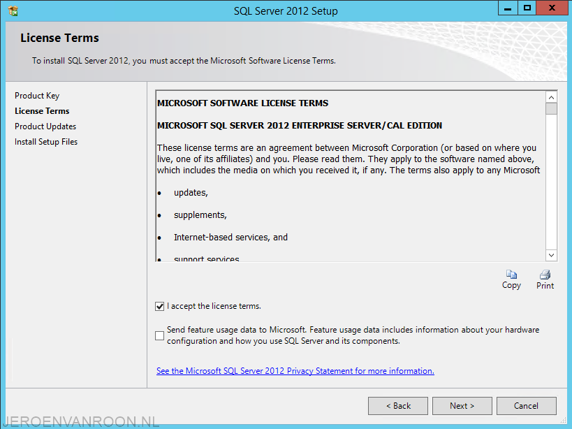The width and height of the screenshot is (572, 429).
Task: Close the SQL Server 2012 Setup window
Action: pyautogui.click(x=552, y=8)
